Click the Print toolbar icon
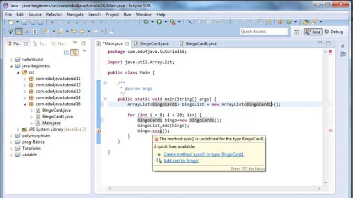The width and height of the screenshot is (353, 198). [x=40, y=22]
